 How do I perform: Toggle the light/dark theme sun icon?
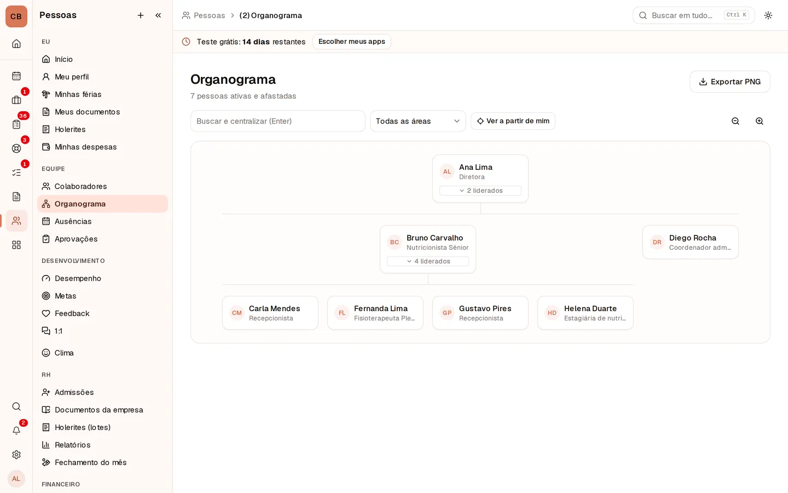point(768,15)
